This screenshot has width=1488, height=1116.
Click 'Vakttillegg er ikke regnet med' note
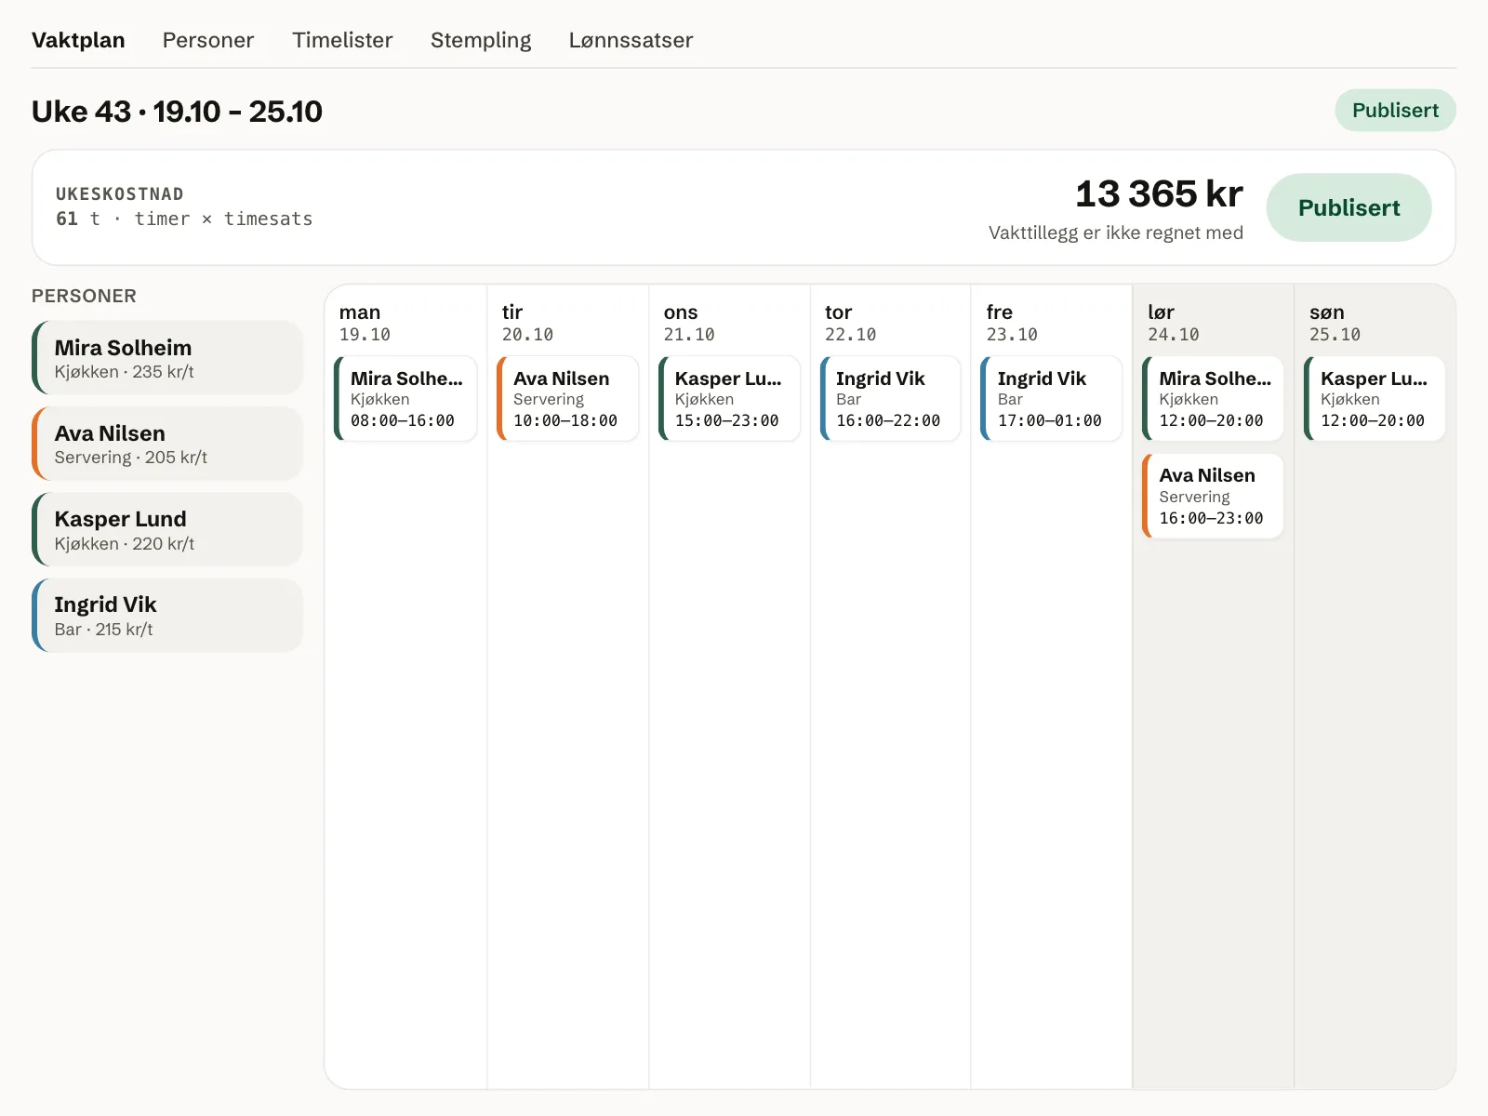[x=1116, y=232]
